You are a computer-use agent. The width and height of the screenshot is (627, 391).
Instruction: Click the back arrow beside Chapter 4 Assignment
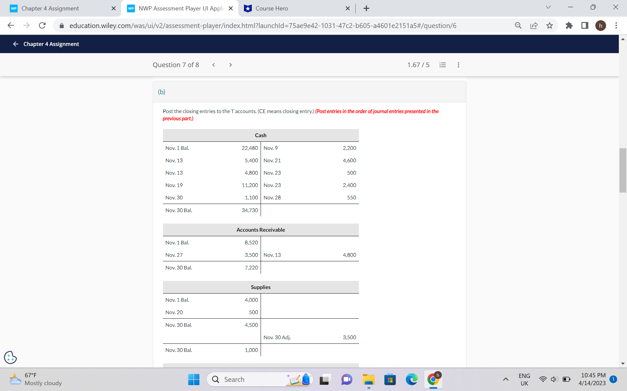click(15, 44)
